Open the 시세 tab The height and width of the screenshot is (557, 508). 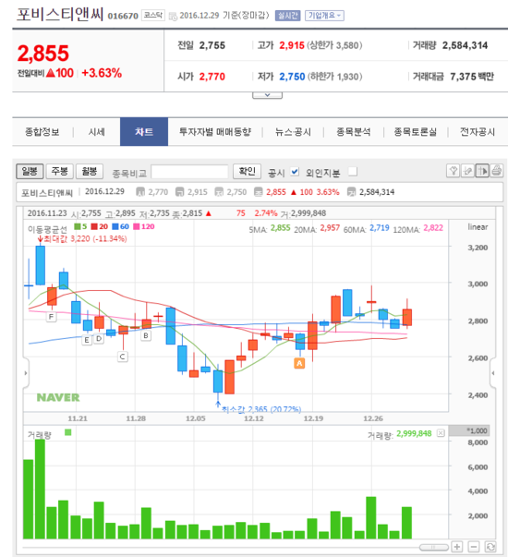pos(97,132)
